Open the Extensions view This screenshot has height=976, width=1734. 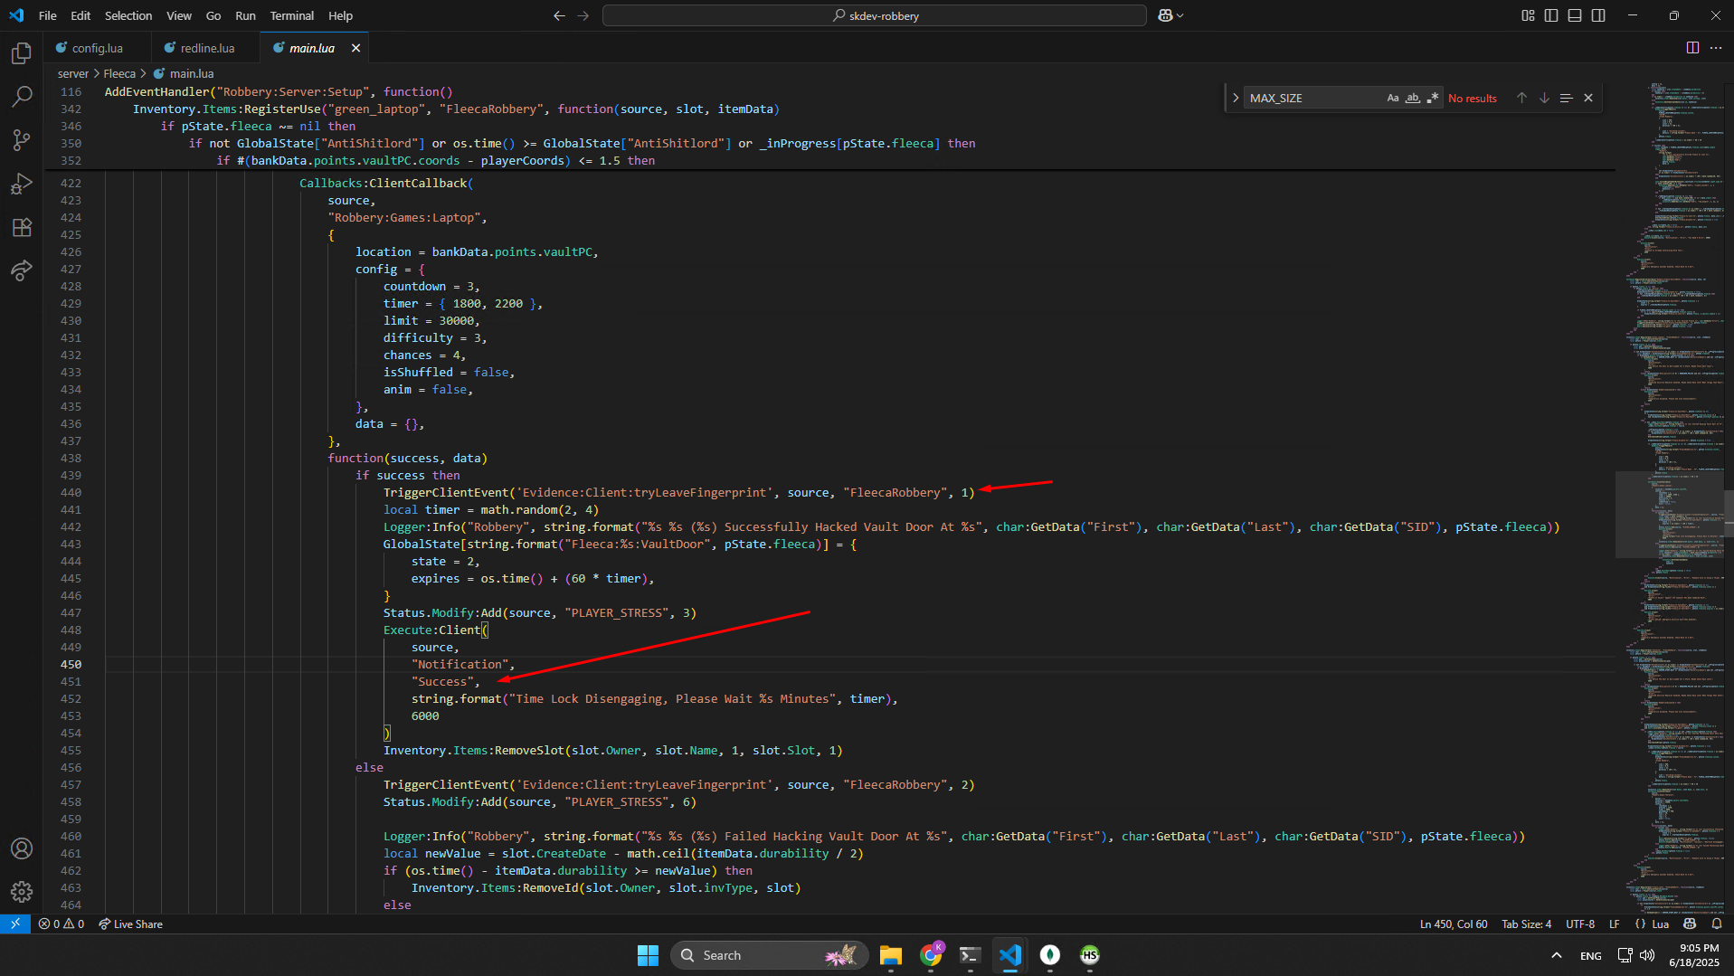pos(22,227)
